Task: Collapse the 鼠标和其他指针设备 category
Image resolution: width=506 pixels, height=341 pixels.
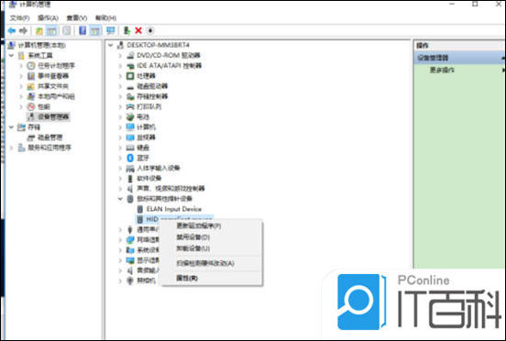Action: (x=120, y=199)
